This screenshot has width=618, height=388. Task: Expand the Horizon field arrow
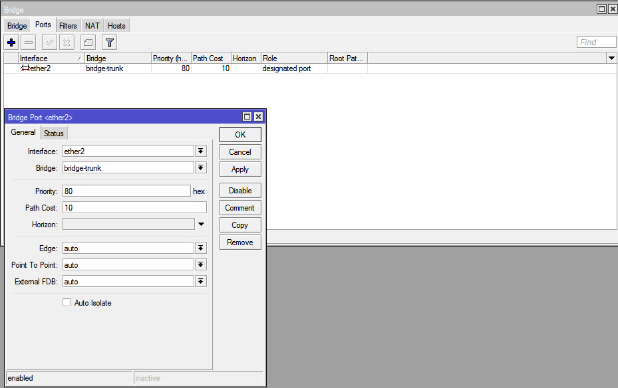201,225
